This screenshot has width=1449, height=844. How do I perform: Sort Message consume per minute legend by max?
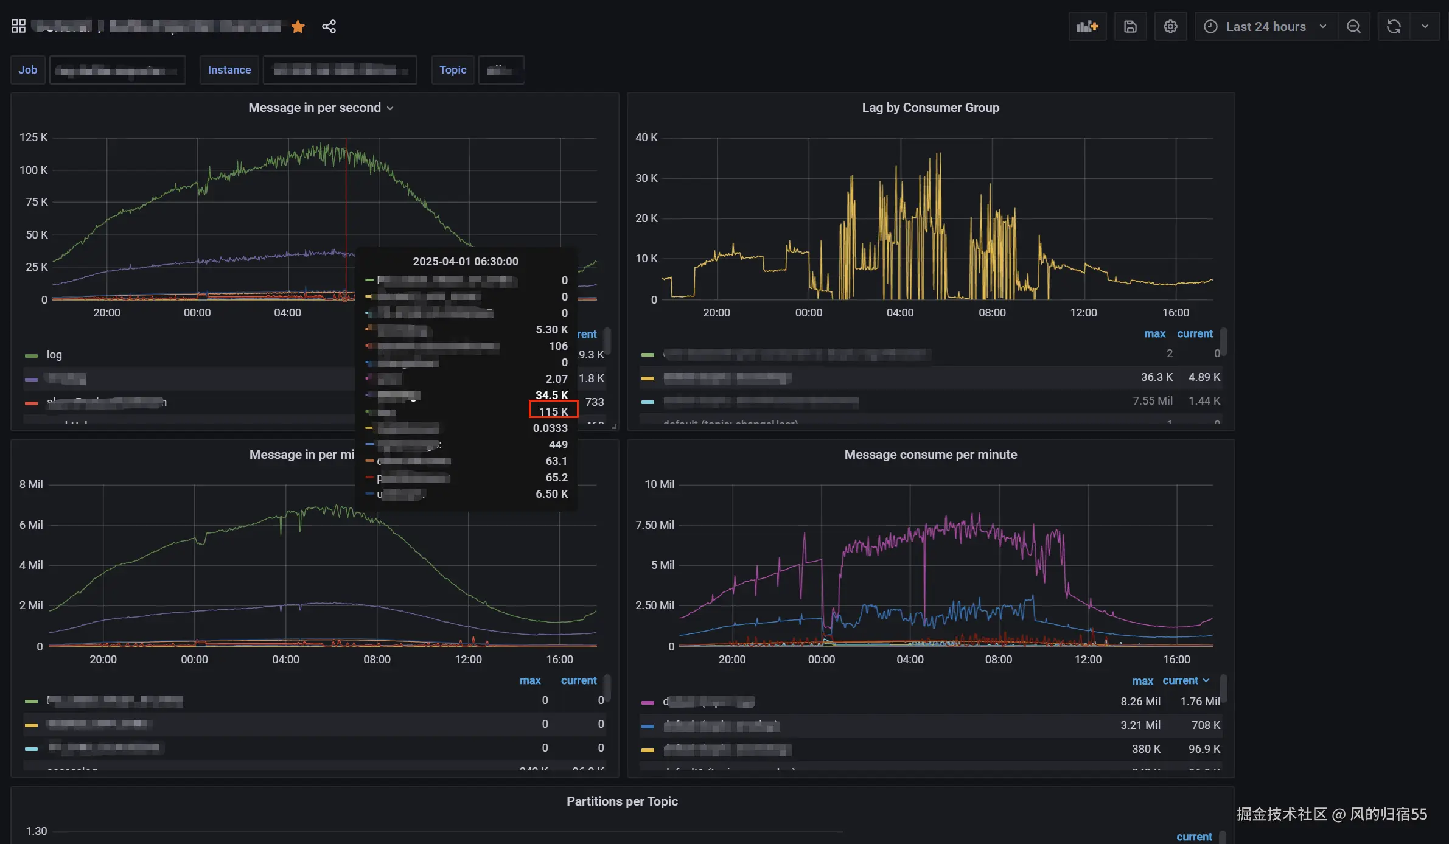click(x=1142, y=681)
